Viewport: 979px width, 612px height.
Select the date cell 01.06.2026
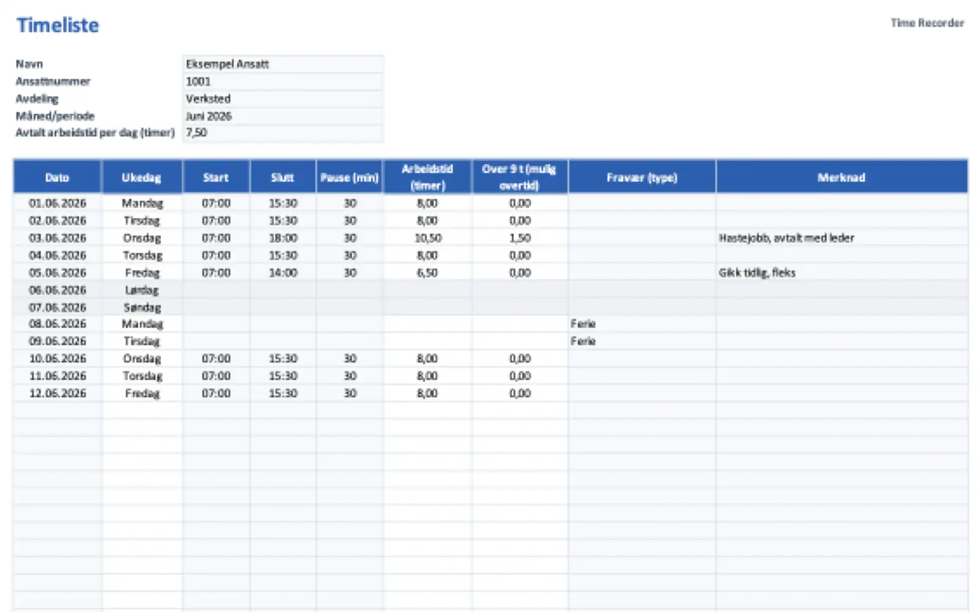click(x=58, y=203)
